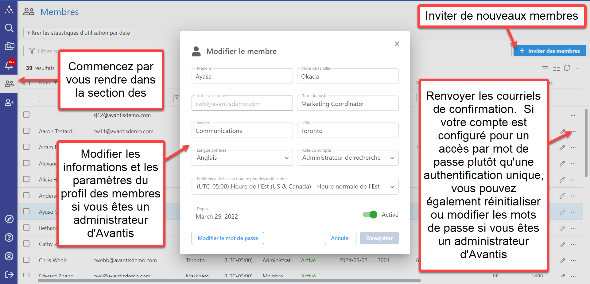Click edit pencil in Bethany row

coord(562,228)
